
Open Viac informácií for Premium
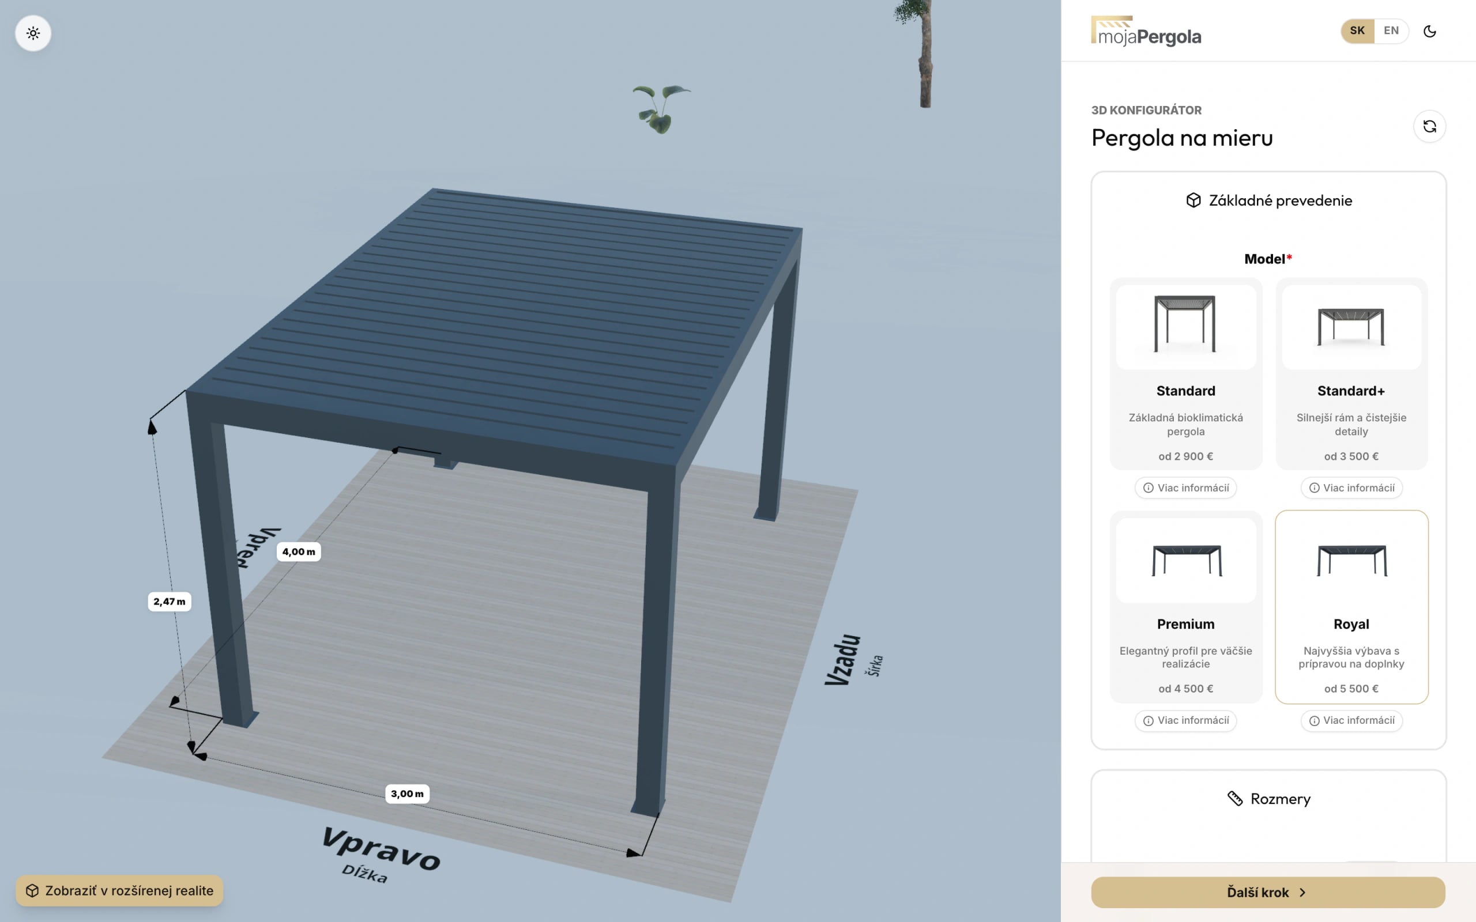[1185, 720]
